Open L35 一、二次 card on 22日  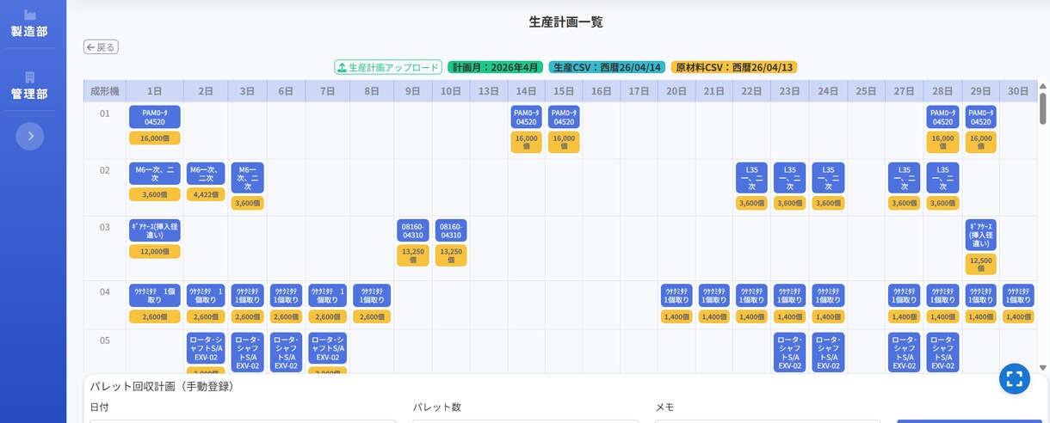click(x=751, y=178)
